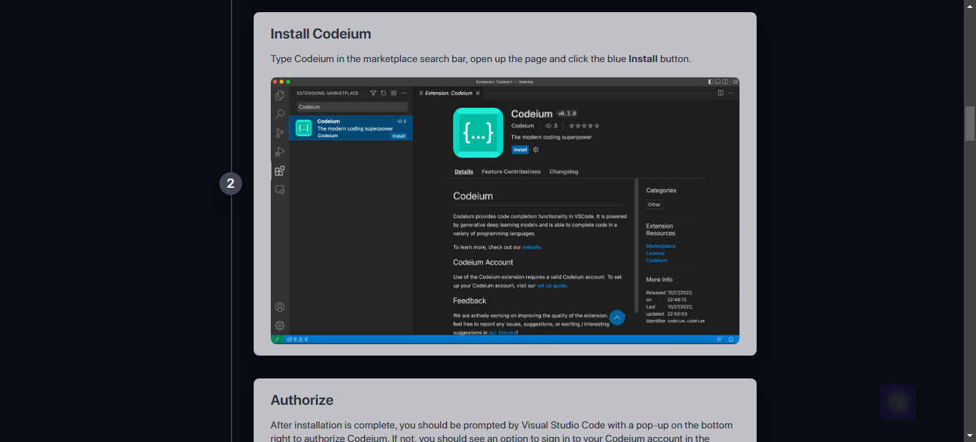Viewport: 976px width, 442px height.
Task: Refresh the extensions marketplace list
Action: coord(383,93)
